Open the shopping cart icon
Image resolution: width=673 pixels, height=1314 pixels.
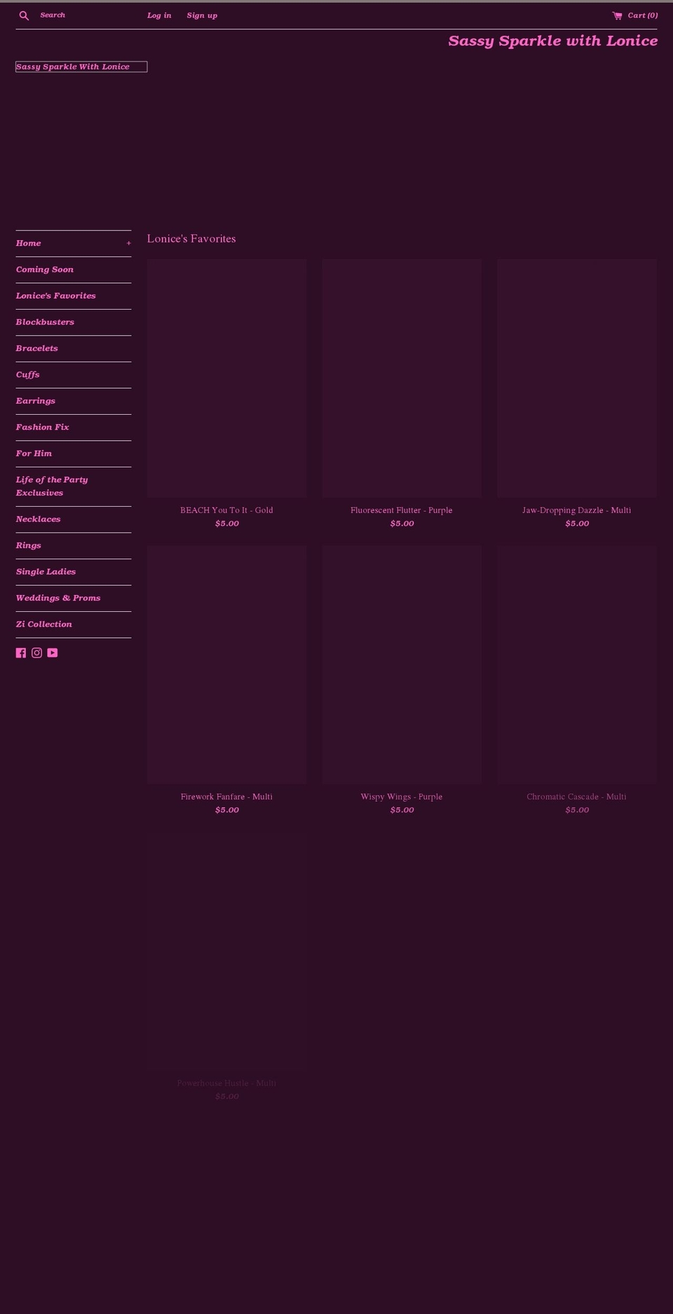click(x=617, y=15)
